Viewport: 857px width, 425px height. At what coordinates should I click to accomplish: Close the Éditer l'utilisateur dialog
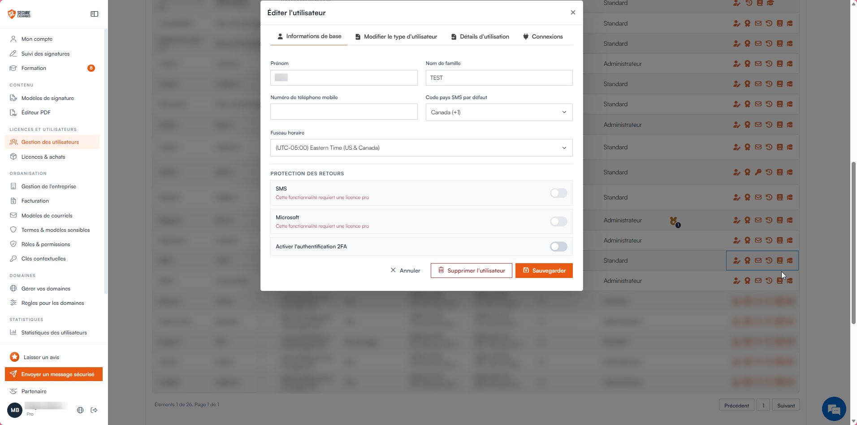click(x=573, y=13)
